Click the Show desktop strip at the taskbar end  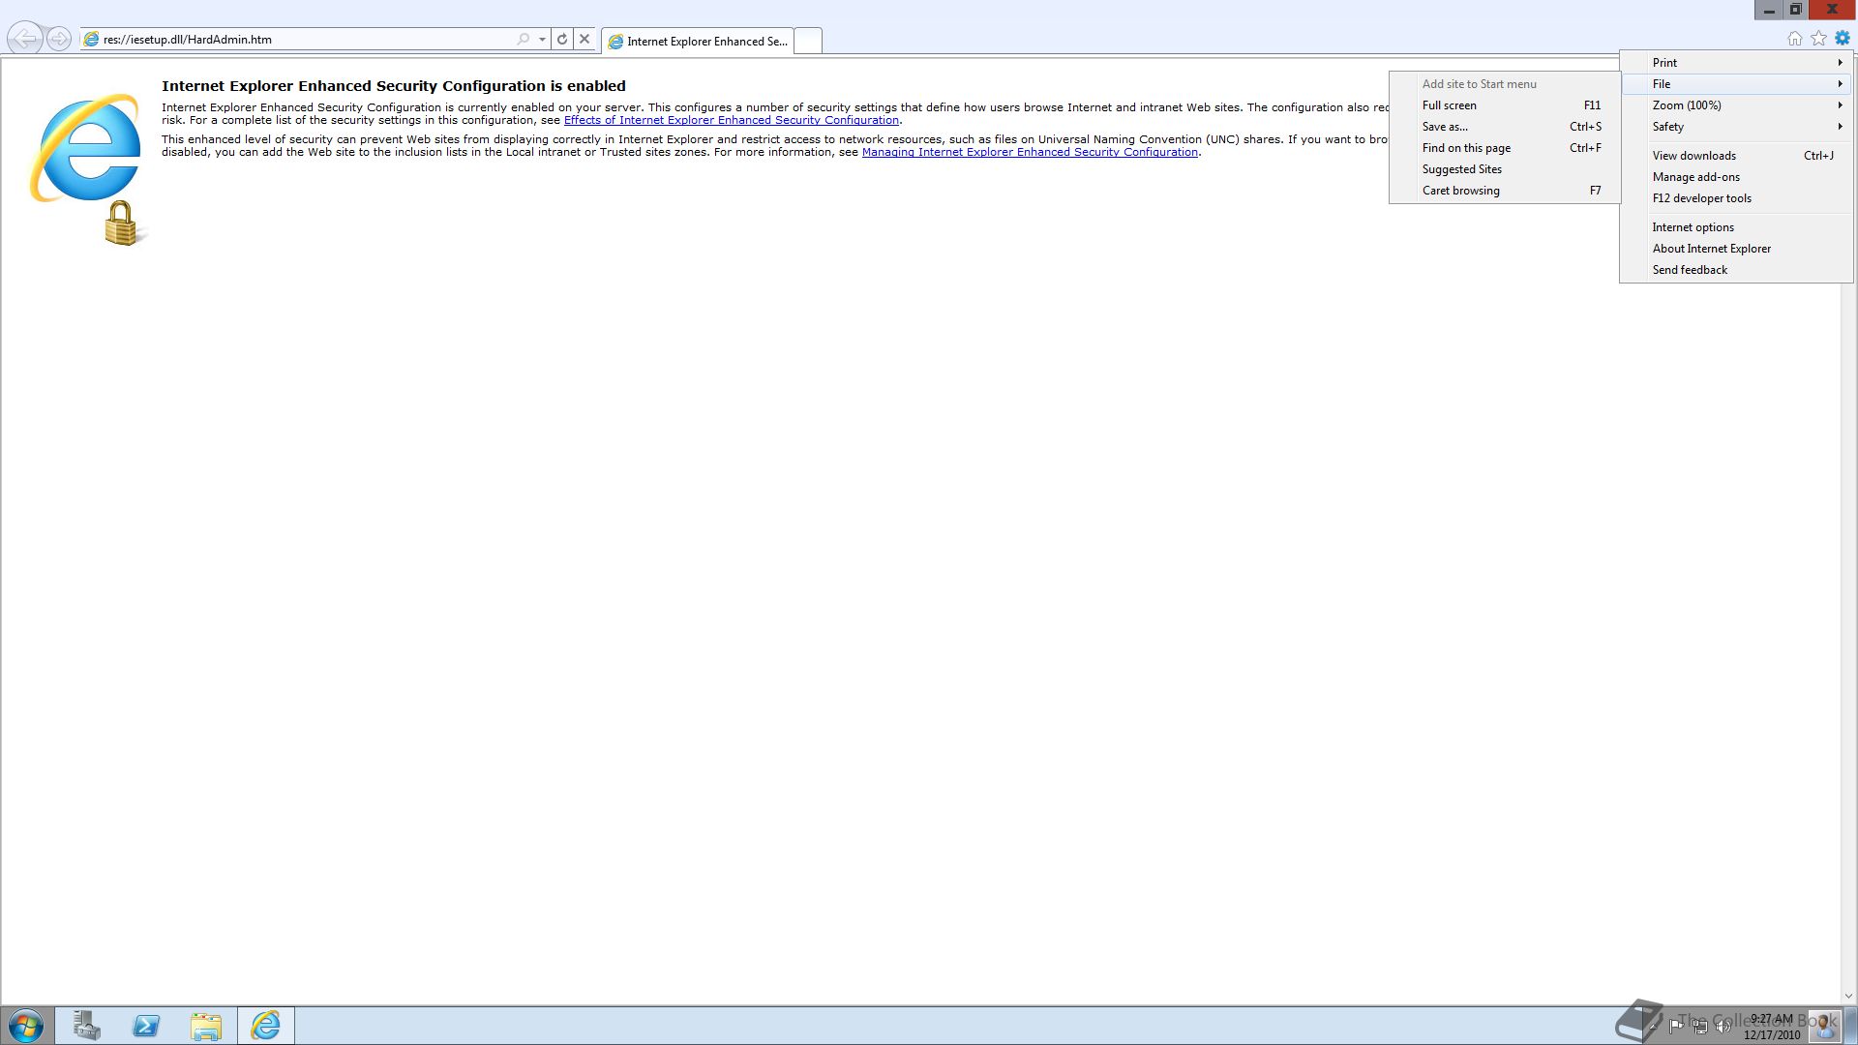click(x=1850, y=1026)
